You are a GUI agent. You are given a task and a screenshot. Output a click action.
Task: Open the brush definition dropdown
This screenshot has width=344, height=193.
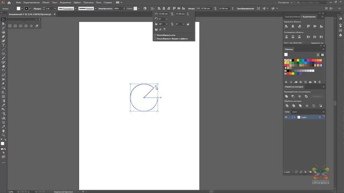pos(96,9)
